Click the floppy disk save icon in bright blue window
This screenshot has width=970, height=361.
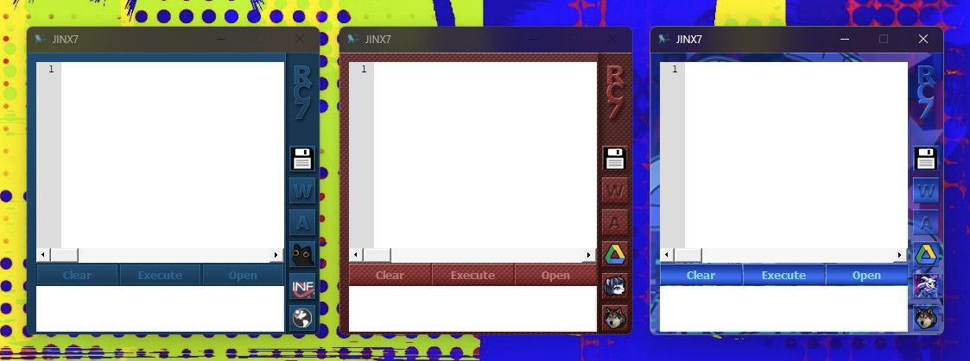[x=926, y=159]
